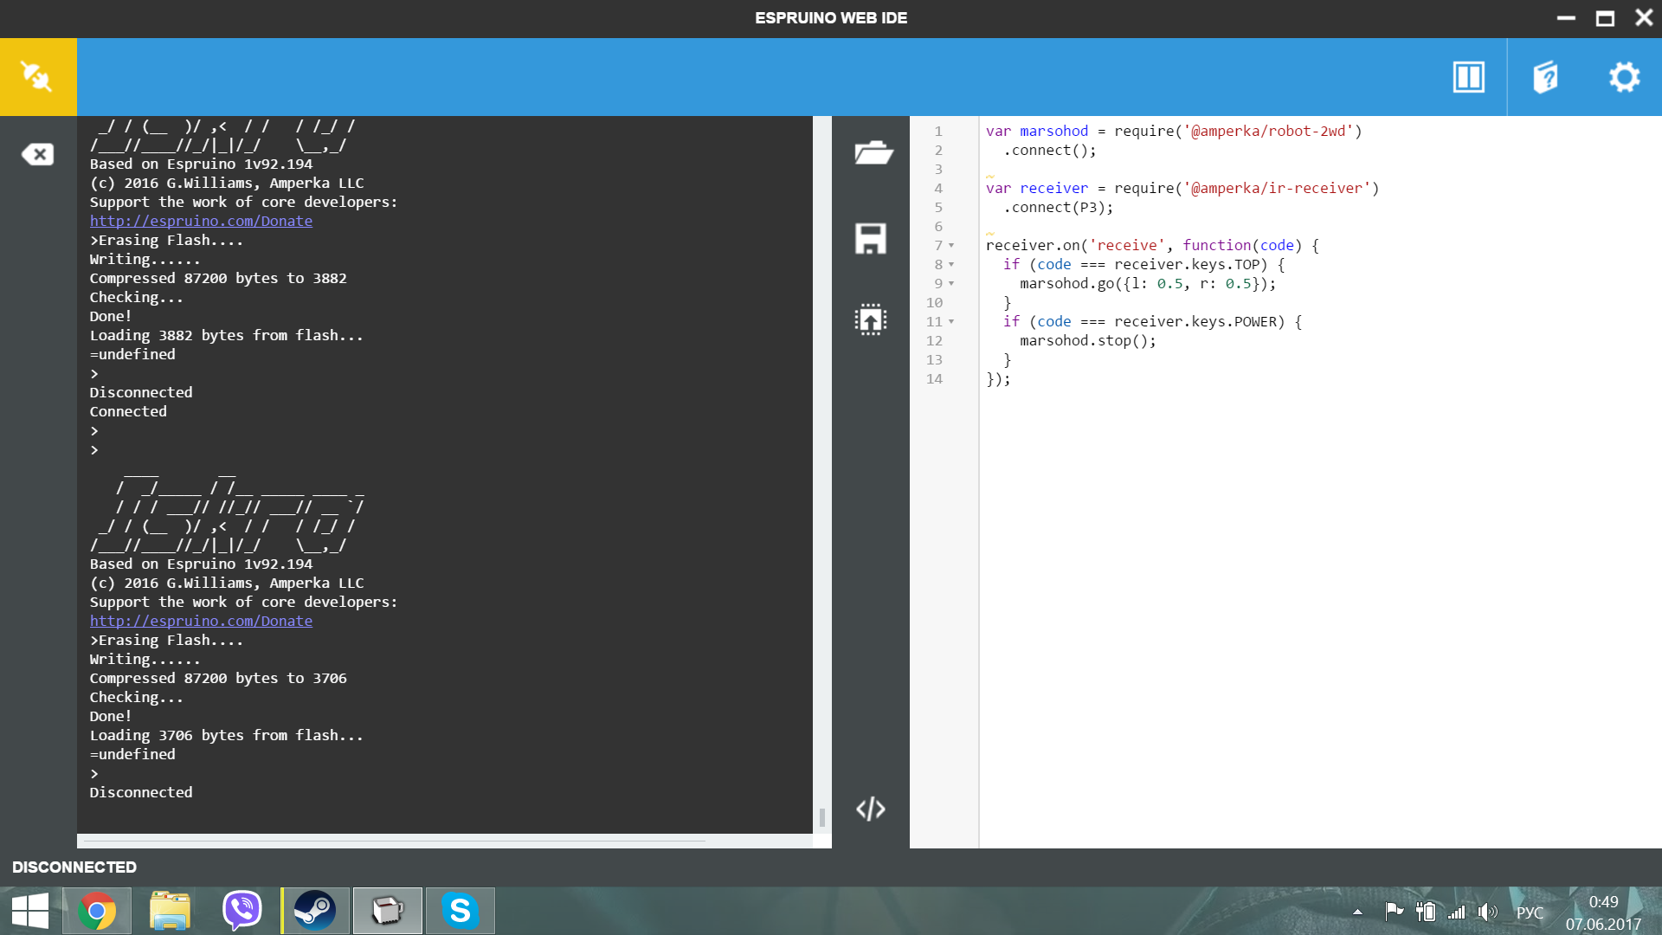Toggle Steam taskbar application icon

pos(314,910)
